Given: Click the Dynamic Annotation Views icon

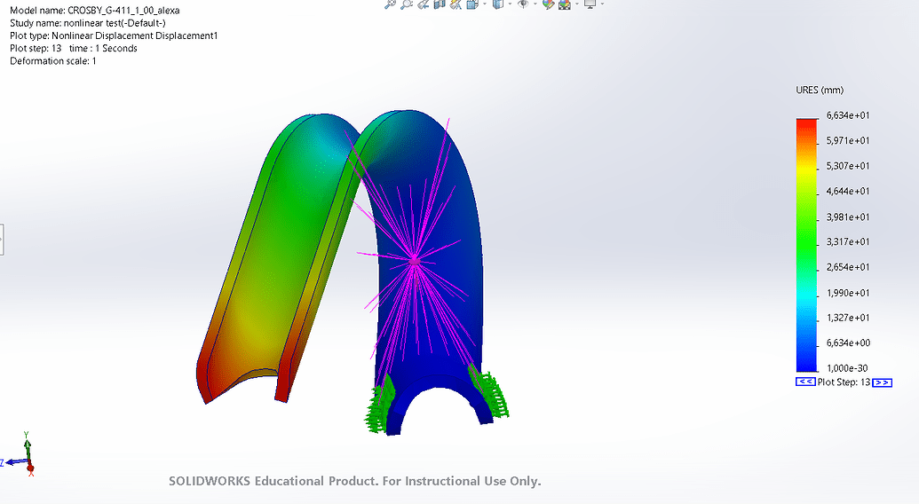Looking at the screenshot, I should (x=456, y=4).
